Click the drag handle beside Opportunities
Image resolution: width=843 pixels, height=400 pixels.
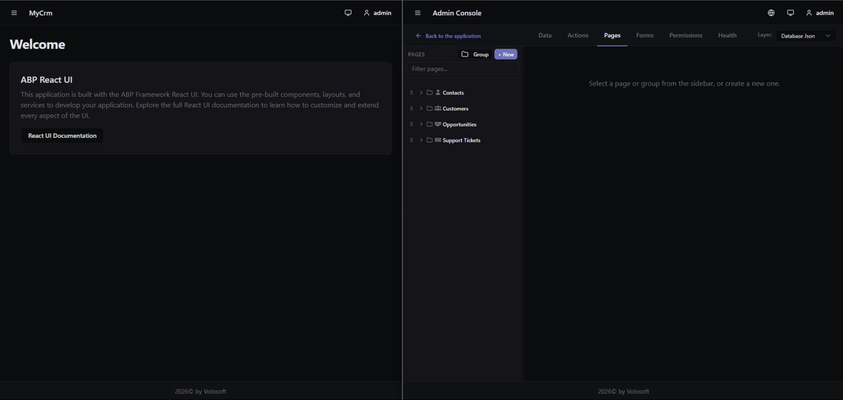pos(411,124)
